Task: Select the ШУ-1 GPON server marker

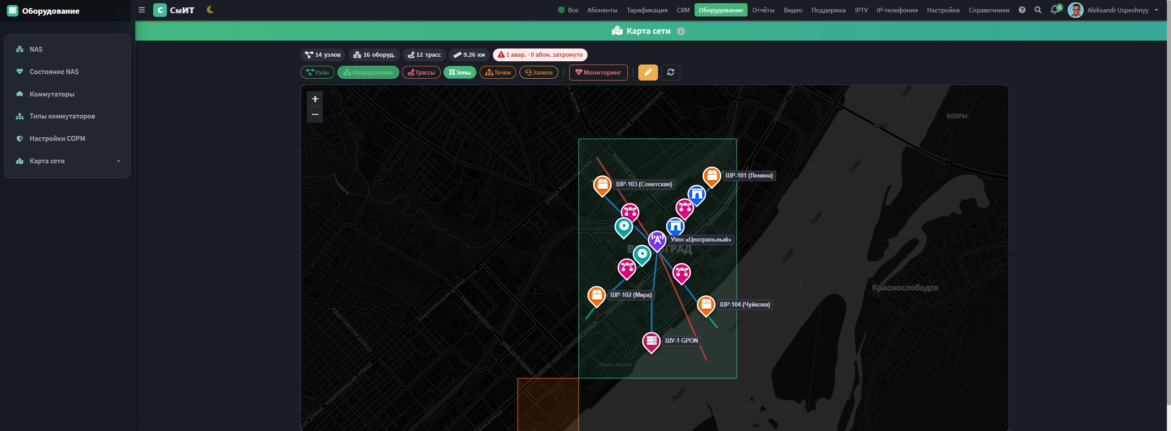Action: click(651, 342)
